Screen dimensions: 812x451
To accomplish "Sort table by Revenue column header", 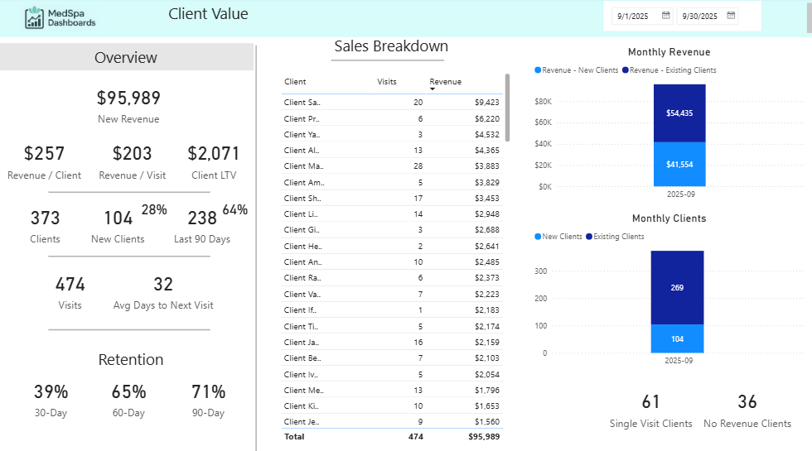I will pyautogui.click(x=446, y=82).
